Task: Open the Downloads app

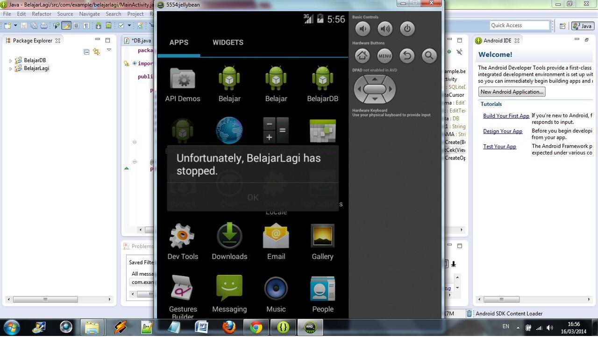Action: click(x=229, y=242)
